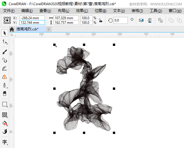The image size is (184, 148).
Task: Pick the Rectangle tool
Action: tap(5, 104)
